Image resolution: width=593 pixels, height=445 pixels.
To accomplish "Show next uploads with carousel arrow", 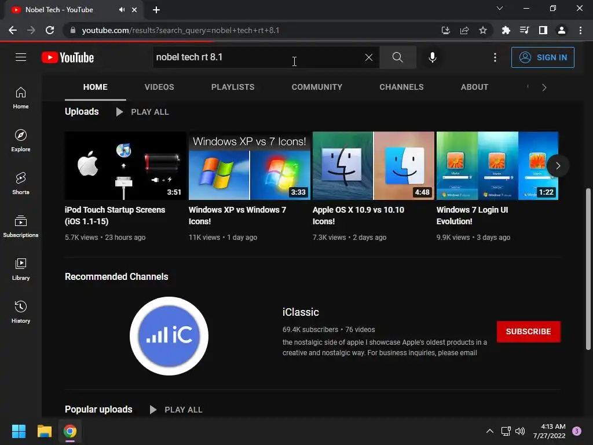I will coord(558,166).
